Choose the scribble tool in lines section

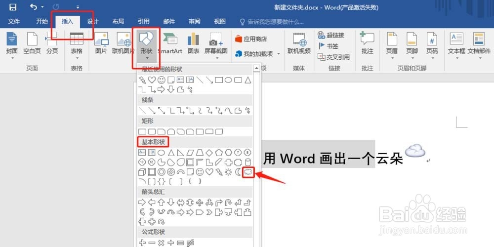point(248,111)
